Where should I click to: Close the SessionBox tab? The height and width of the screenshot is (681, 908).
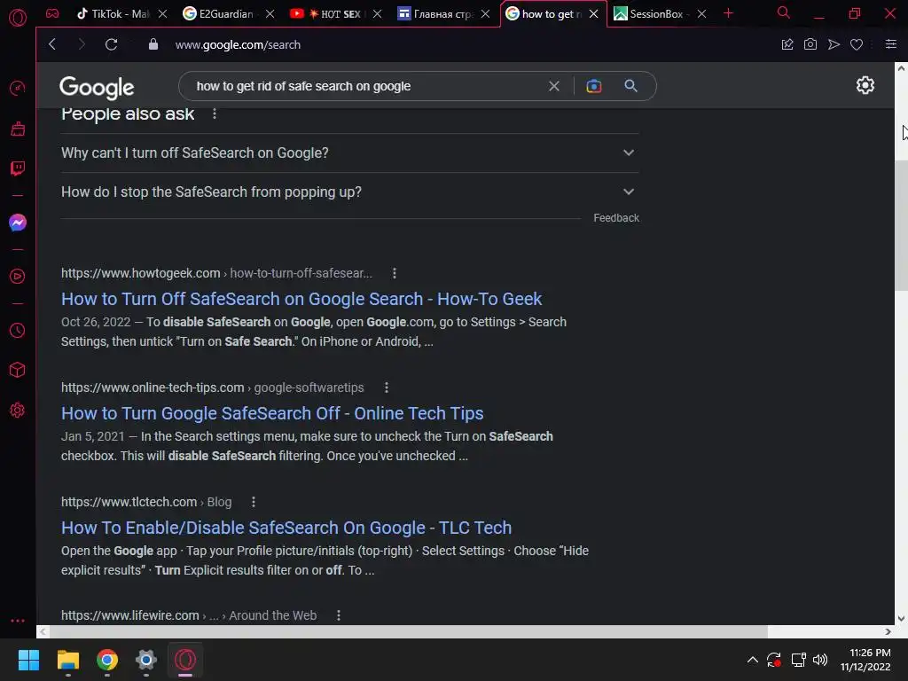click(702, 13)
